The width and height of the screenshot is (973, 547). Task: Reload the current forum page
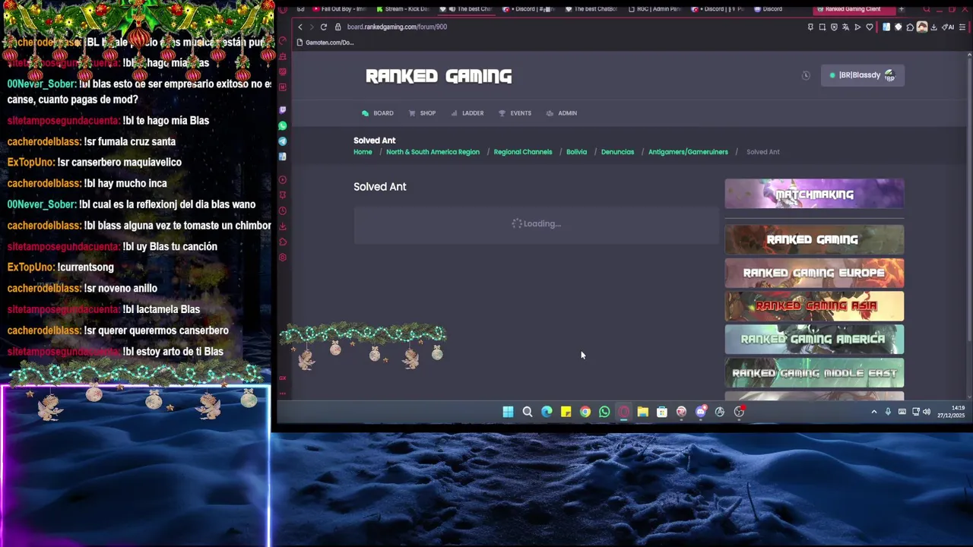pos(323,27)
